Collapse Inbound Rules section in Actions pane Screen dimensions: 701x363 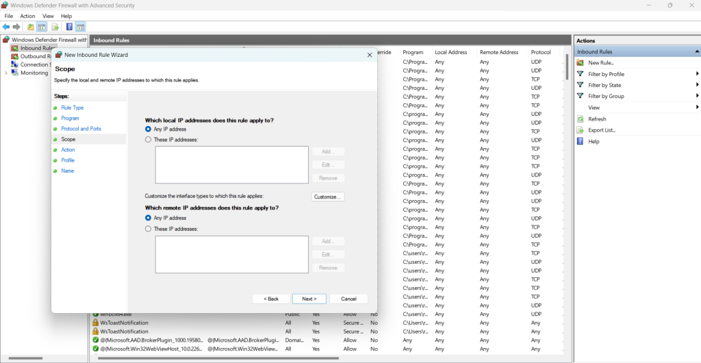(696, 52)
